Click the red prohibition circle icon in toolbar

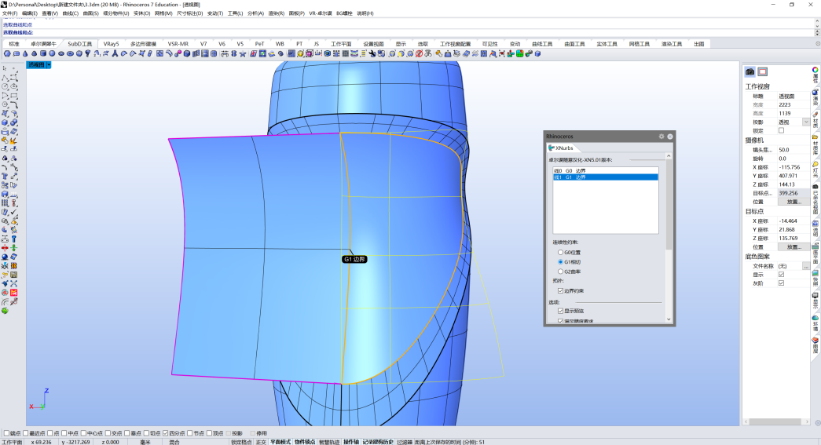click(x=419, y=53)
